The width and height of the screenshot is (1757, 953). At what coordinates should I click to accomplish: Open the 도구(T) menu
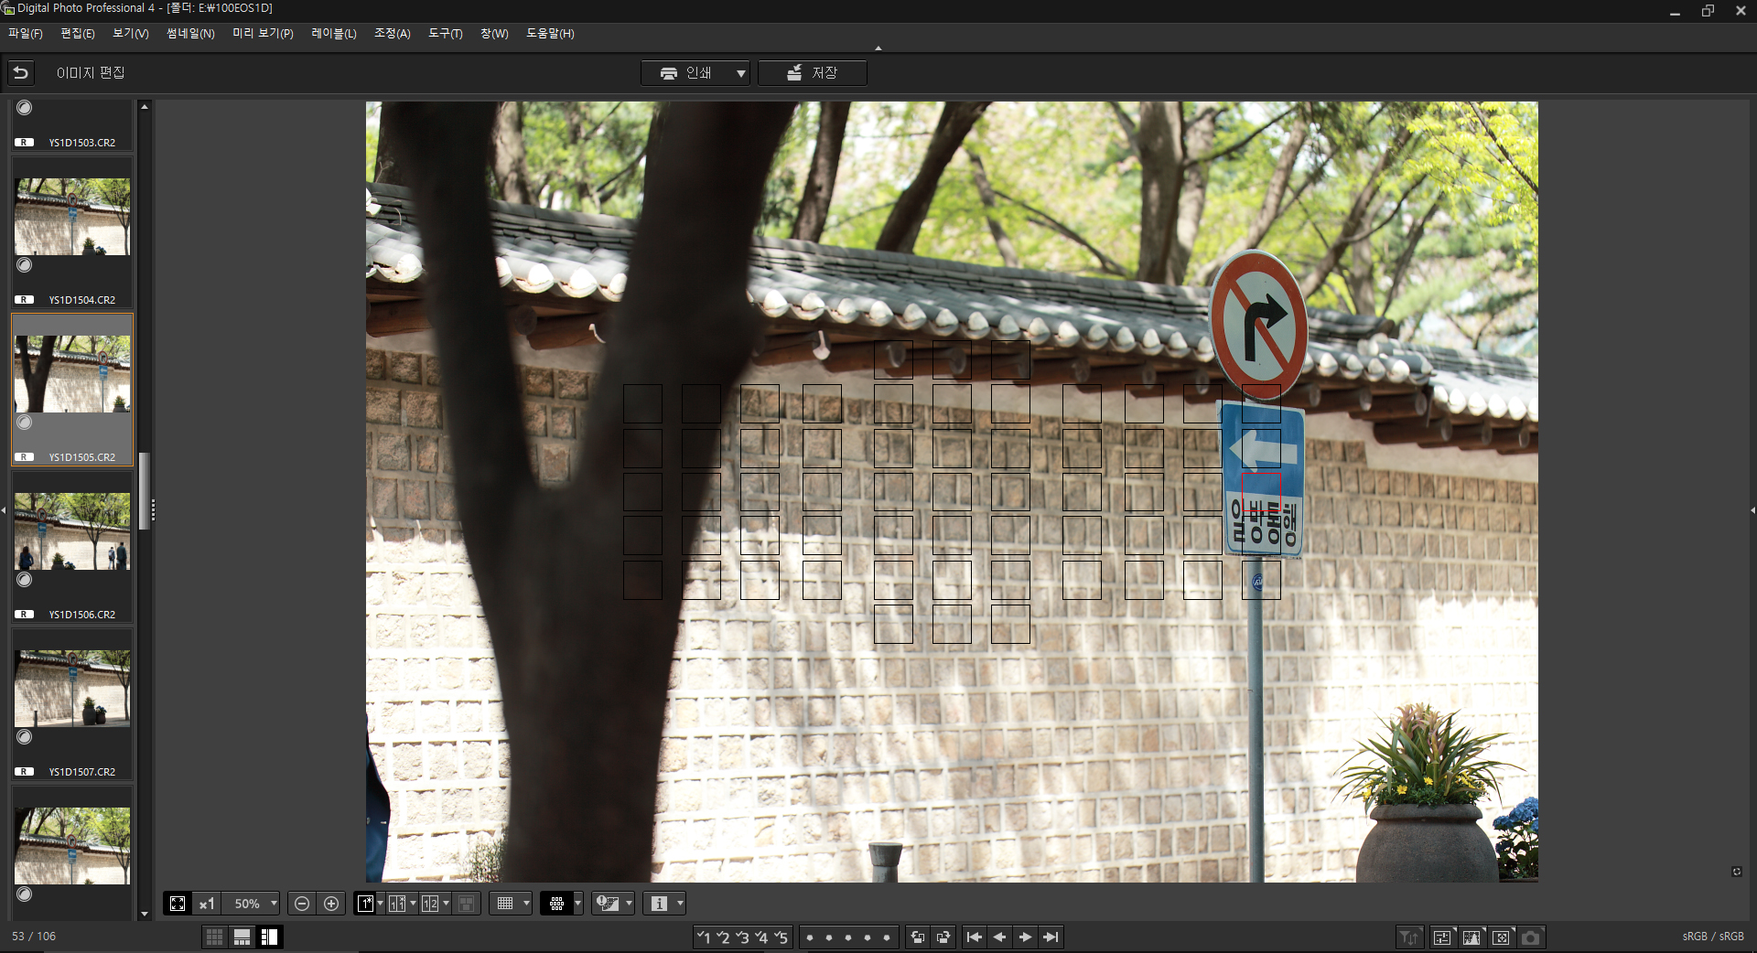(446, 34)
